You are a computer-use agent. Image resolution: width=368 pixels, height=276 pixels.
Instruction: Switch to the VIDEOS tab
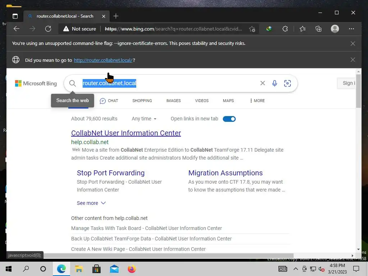click(x=202, y=101)
